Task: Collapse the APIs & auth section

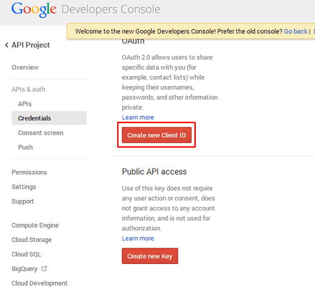Action: point(28,89)
